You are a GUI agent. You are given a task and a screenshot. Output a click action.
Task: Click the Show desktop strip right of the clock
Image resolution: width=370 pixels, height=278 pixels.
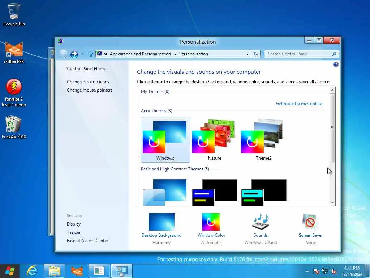(367, 271)
